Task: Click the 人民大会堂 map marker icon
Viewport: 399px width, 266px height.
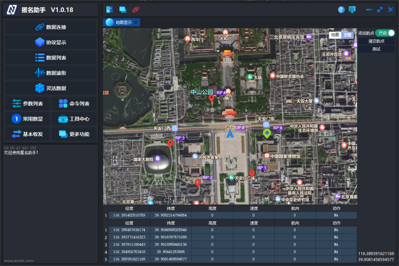Action: [195, 156]
